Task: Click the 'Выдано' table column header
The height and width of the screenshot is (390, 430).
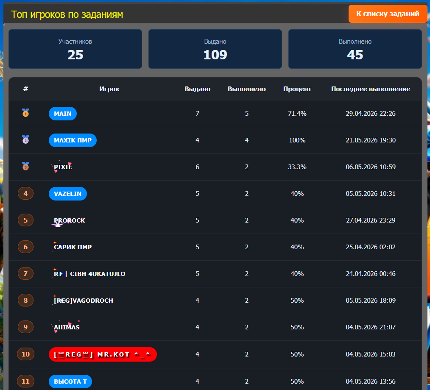Action: pyautogui.click(x=198, y=89)
